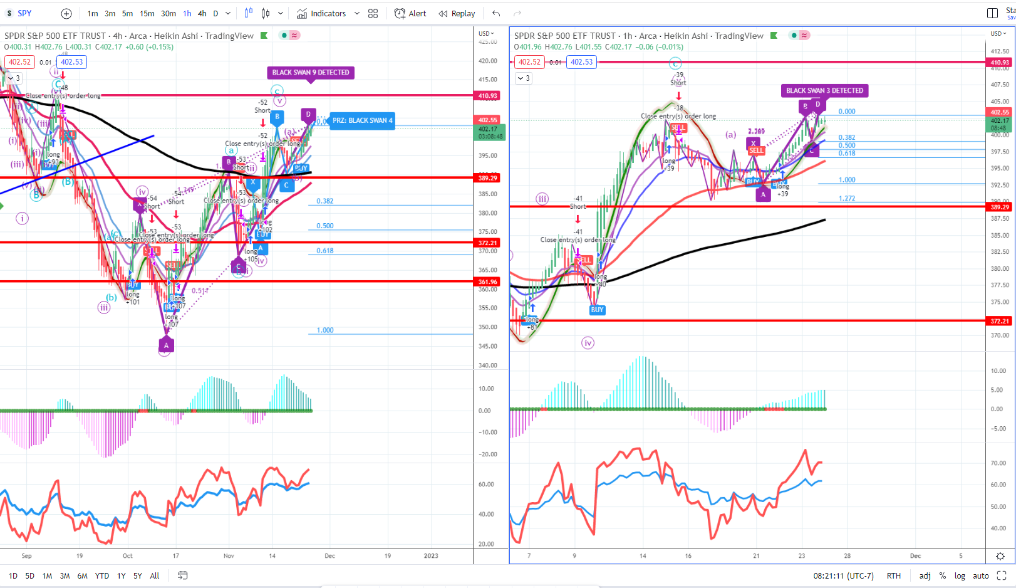Screen dimensions: 1016x588
Task: Select the 5m timeframe
Action: tap(127, 13)
